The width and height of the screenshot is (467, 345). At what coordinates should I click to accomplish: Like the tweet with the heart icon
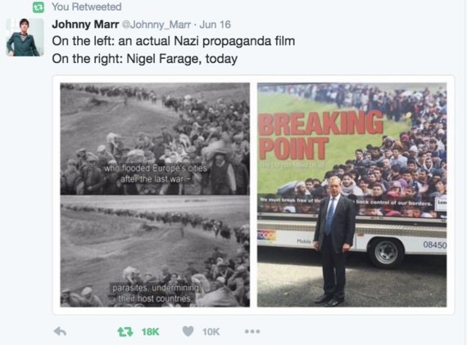[x=188, y=331]
